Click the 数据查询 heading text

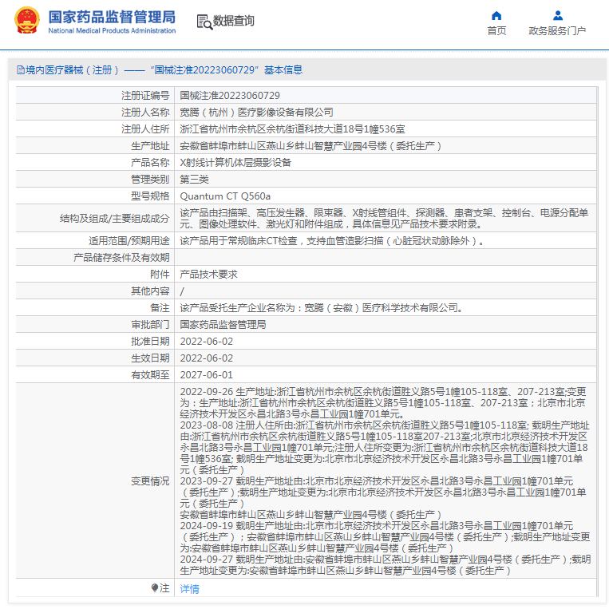coord(233,20)
